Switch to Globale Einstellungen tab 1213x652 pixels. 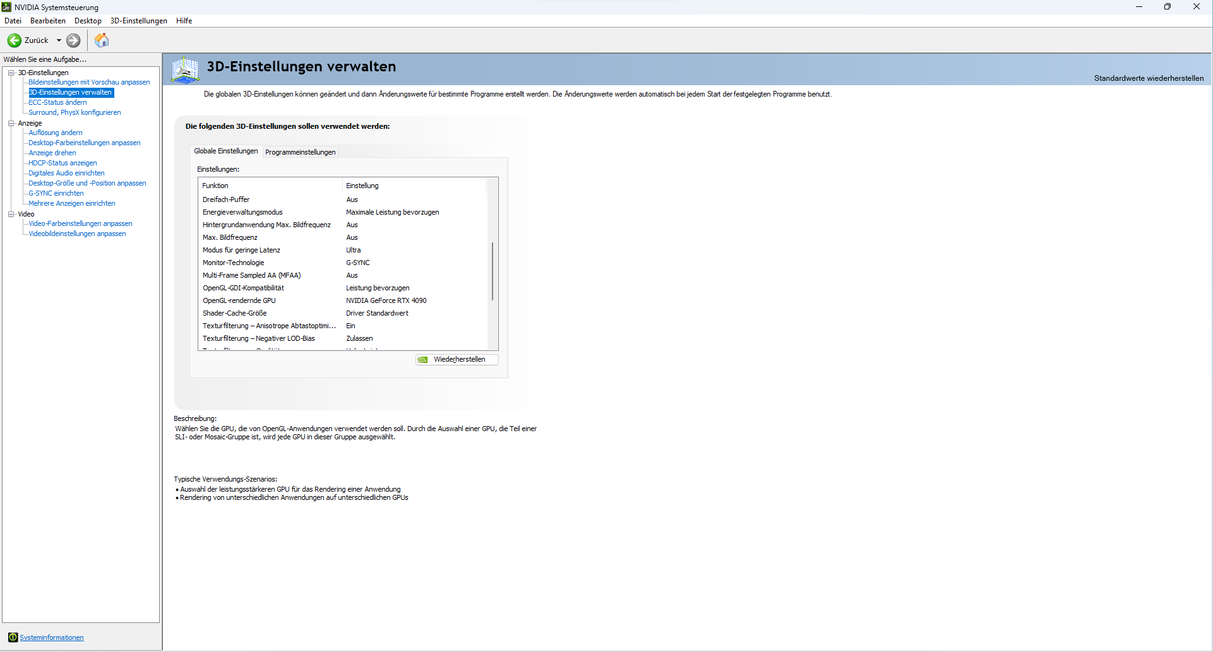(x=226, y=151)
